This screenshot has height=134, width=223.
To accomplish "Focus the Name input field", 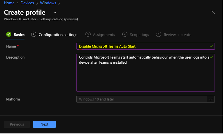I will click(145, 46).
